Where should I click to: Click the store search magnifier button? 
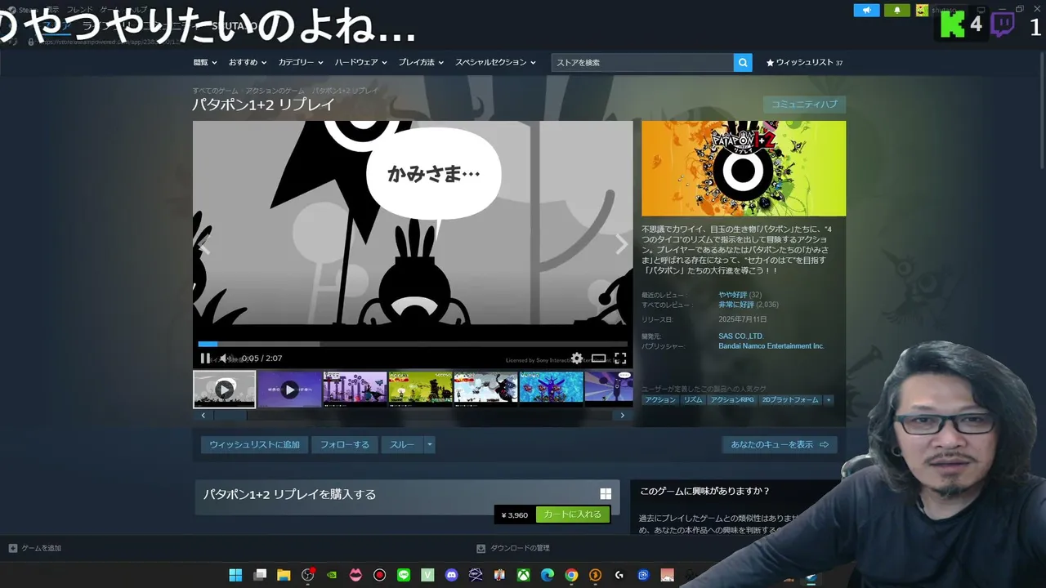click(x=743, y=63)
